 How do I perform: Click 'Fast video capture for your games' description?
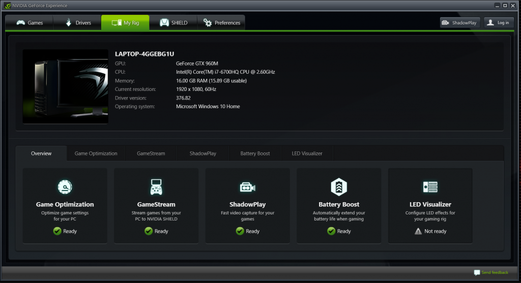point(248,215)
